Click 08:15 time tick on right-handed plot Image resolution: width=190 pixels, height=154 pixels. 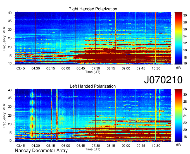(111, 68)
